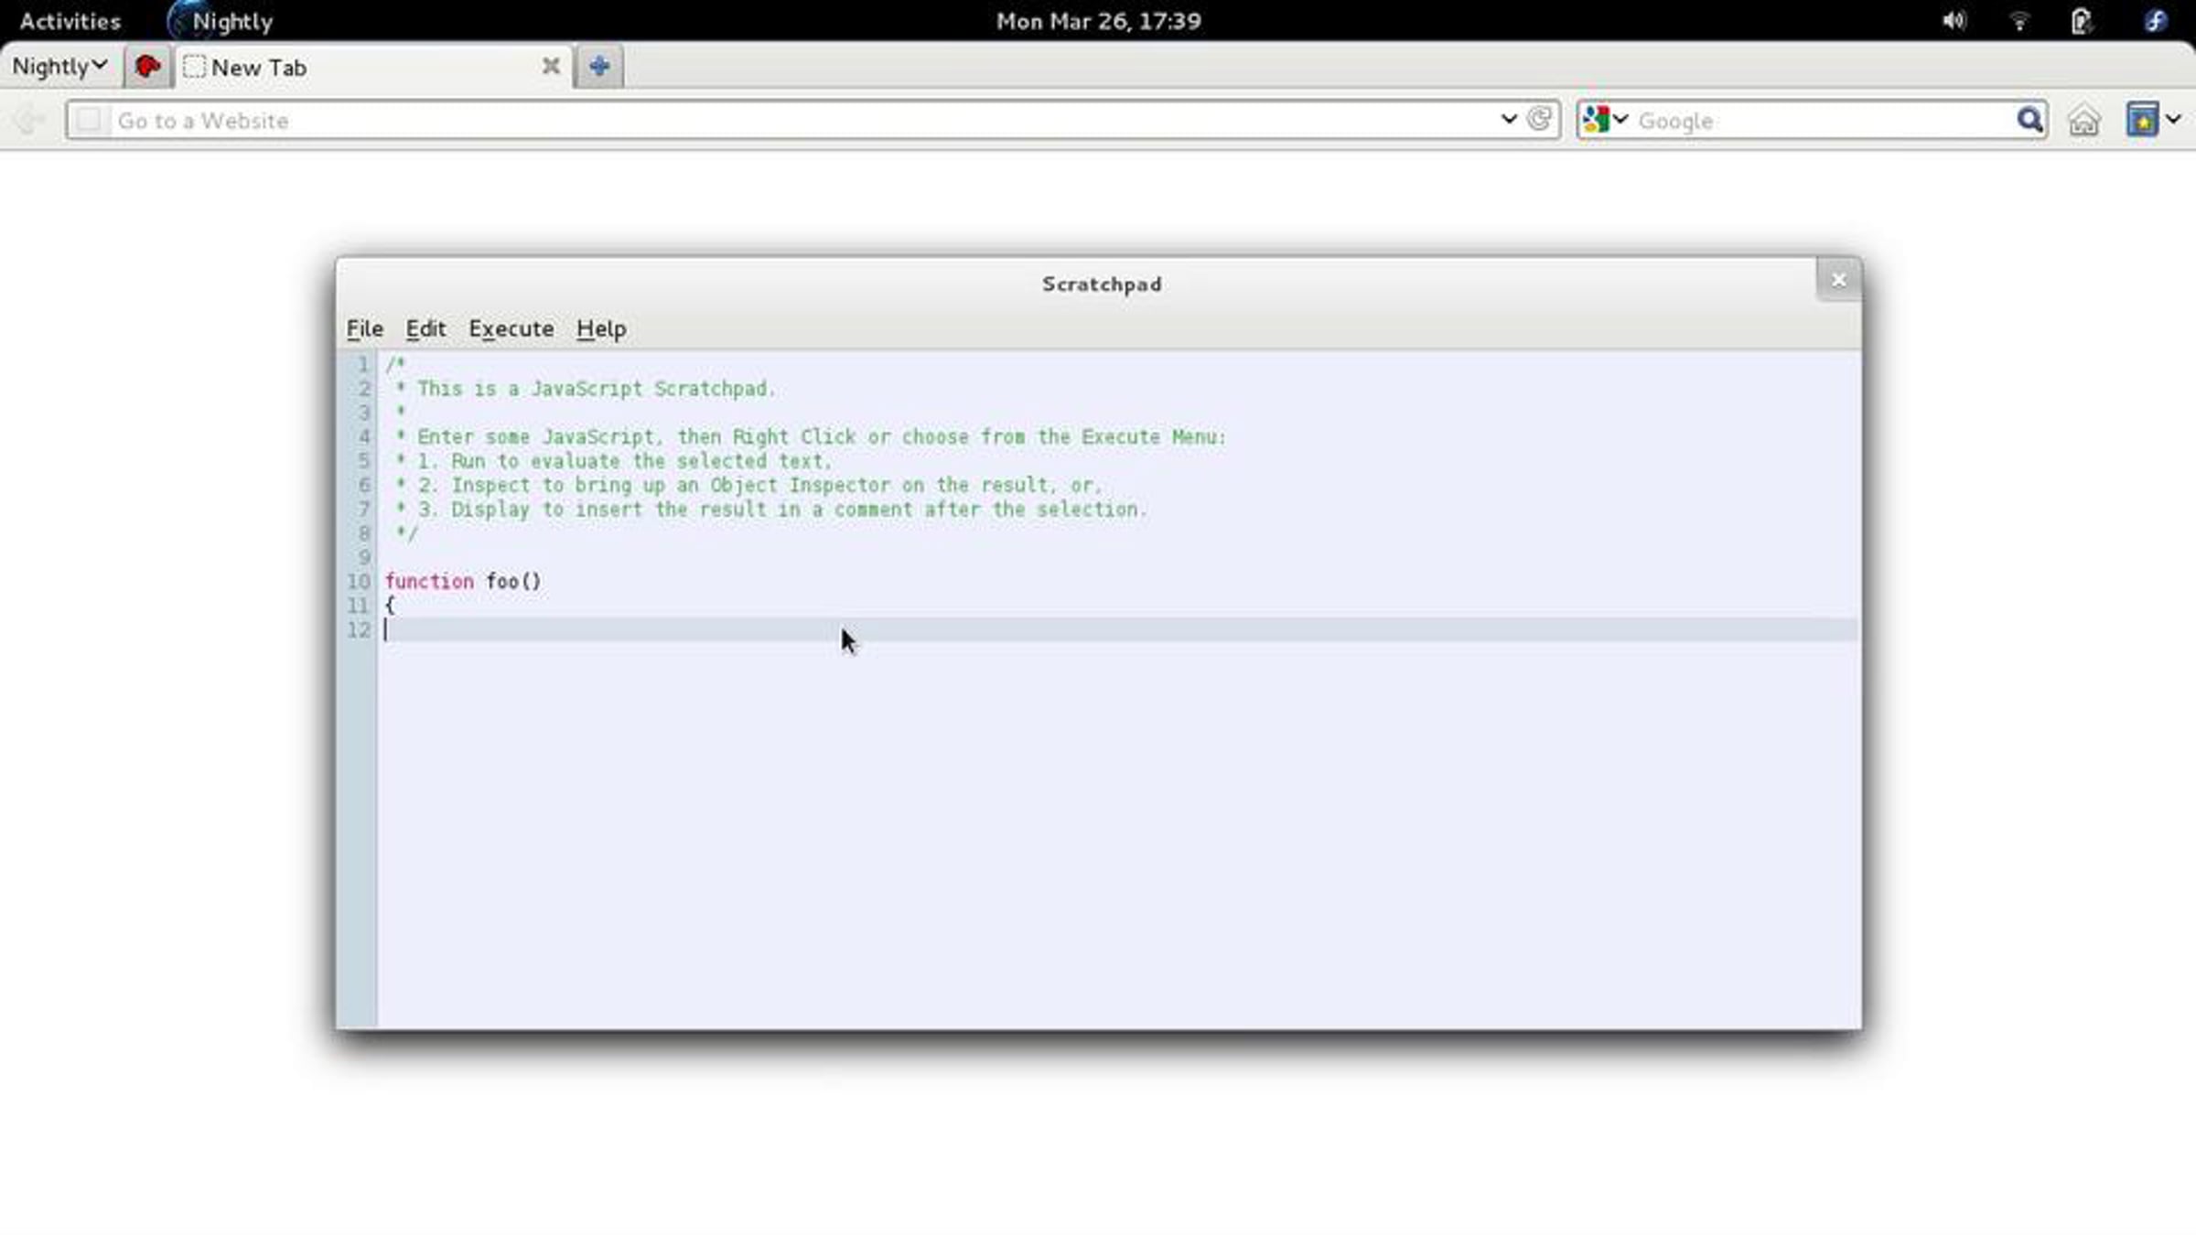Close the Scratchpad window
Image resolution: width=2196 pixels, height=1235 pixels.
1837,280
